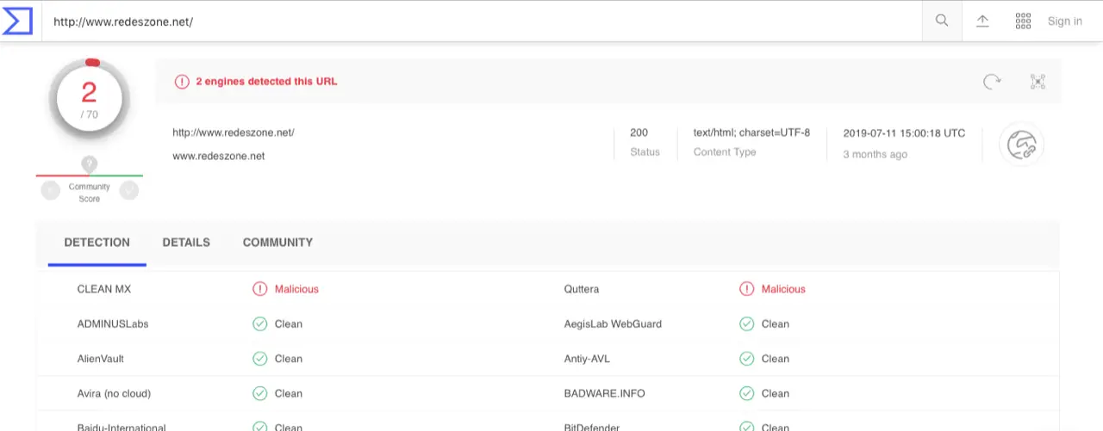Click BADWARE.INFO clean checkmark icon

(746, 393)
